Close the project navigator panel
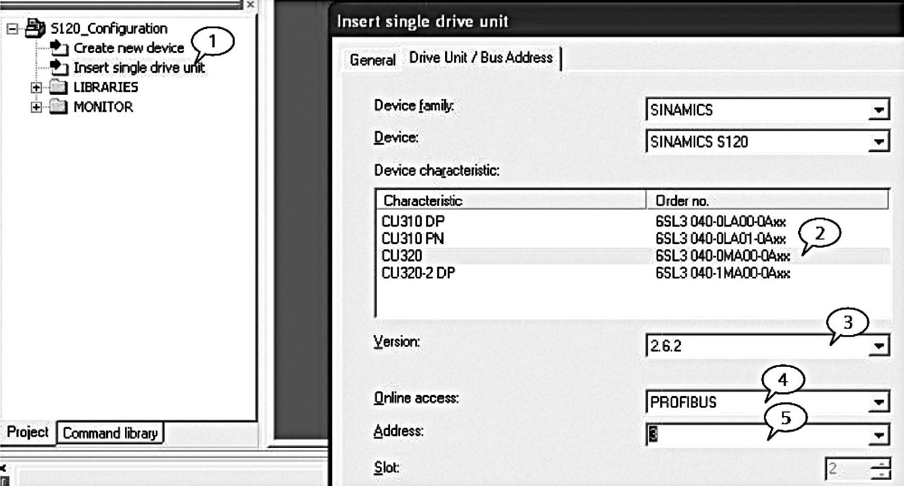This screenshot has height=486, width=904. coord(250,4)
